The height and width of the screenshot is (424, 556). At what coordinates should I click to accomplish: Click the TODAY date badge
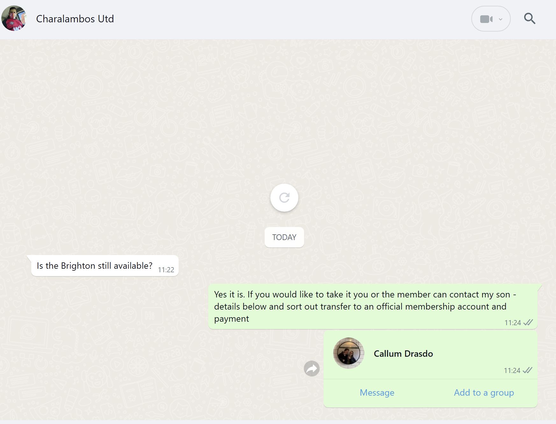pos(284,237)
